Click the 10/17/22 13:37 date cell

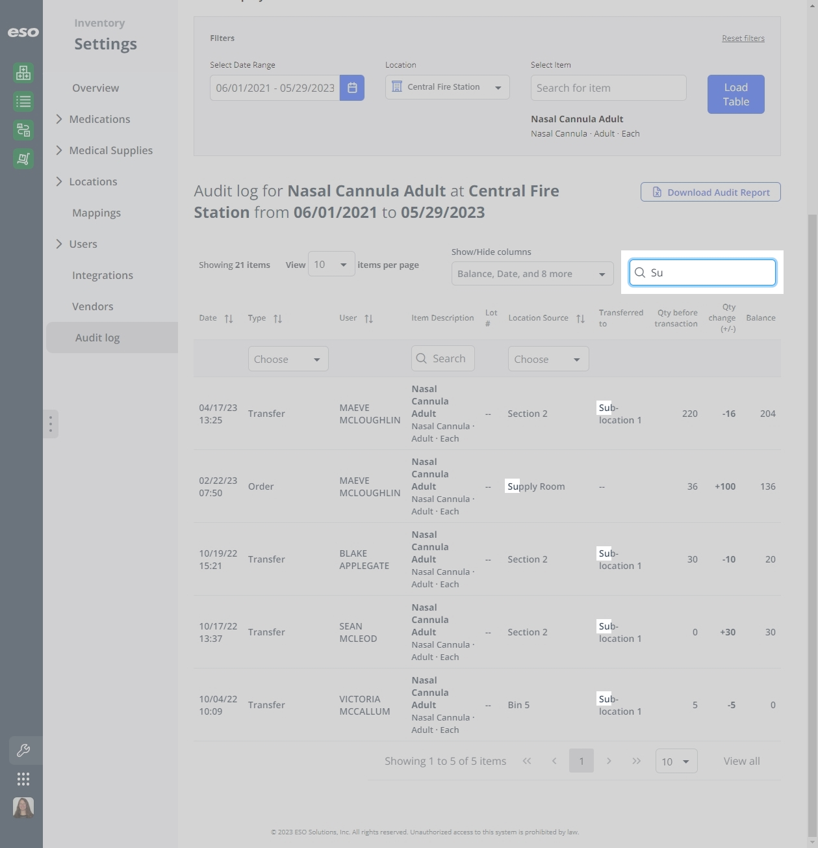[218, 632]
